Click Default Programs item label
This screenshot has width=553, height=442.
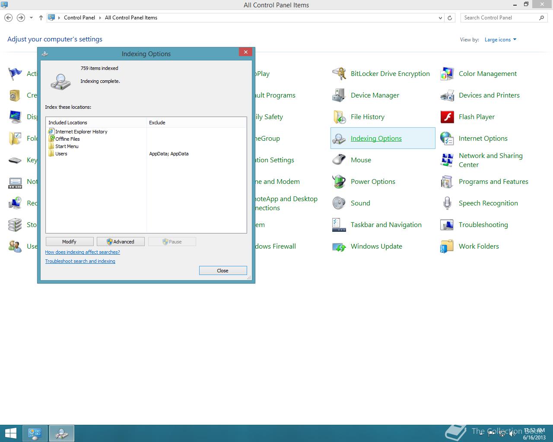[x=275, y=95]
